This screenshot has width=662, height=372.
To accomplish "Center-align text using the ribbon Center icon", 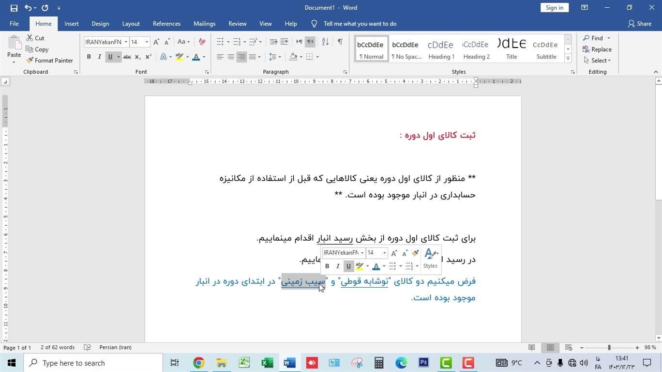I will 231,57.
